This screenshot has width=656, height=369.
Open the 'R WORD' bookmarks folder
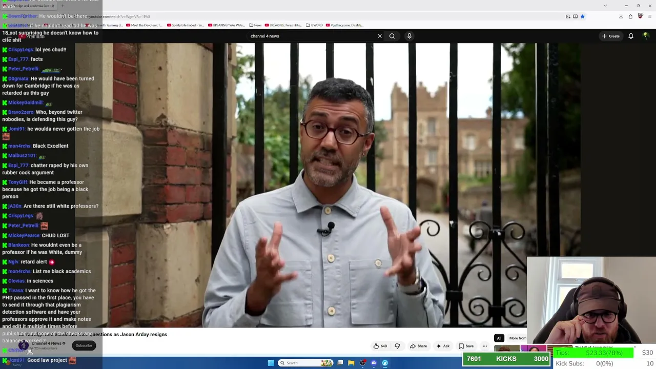(315, 25)
